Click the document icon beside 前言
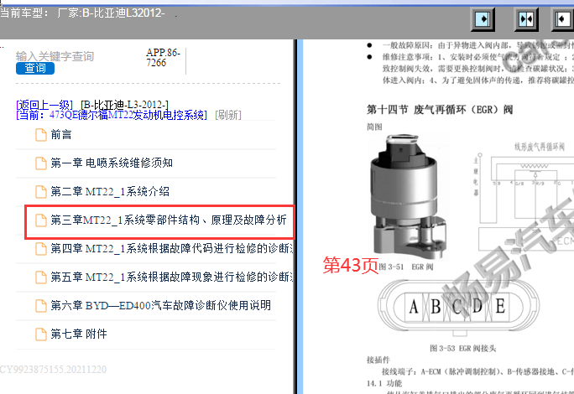The width and height of the screenshot is (574, 394). point(41,135)
